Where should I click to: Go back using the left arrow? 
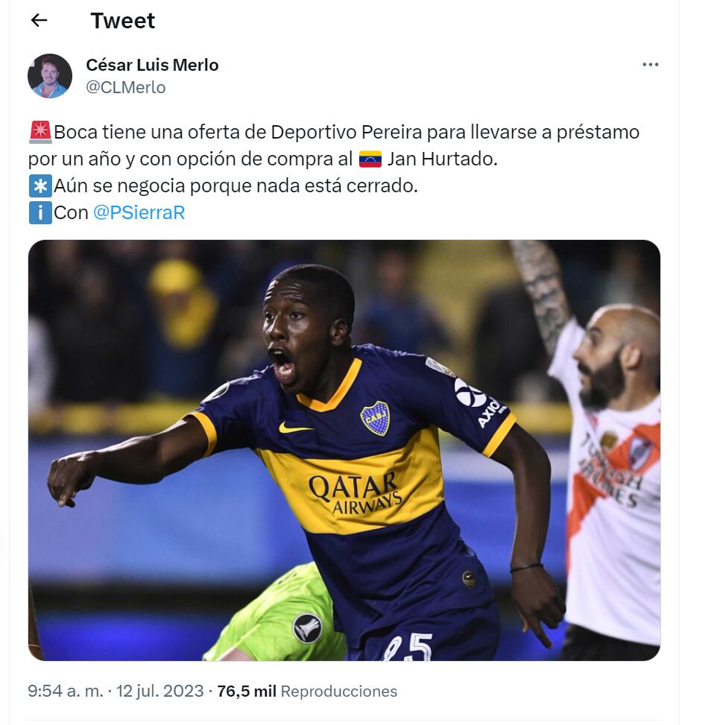pyautogui.click(x=39, y=20)
